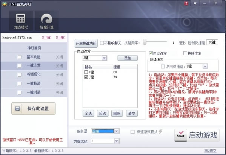Click the Start icon beside 启动游戏
This screenshot has width=226, height=155.
tap(181, 135)
